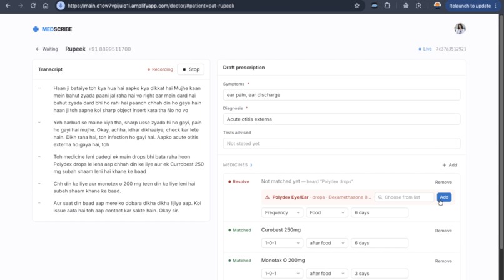Click the session ID 7c37a3512921
504x280 pixels.
[x=451, y=49]
